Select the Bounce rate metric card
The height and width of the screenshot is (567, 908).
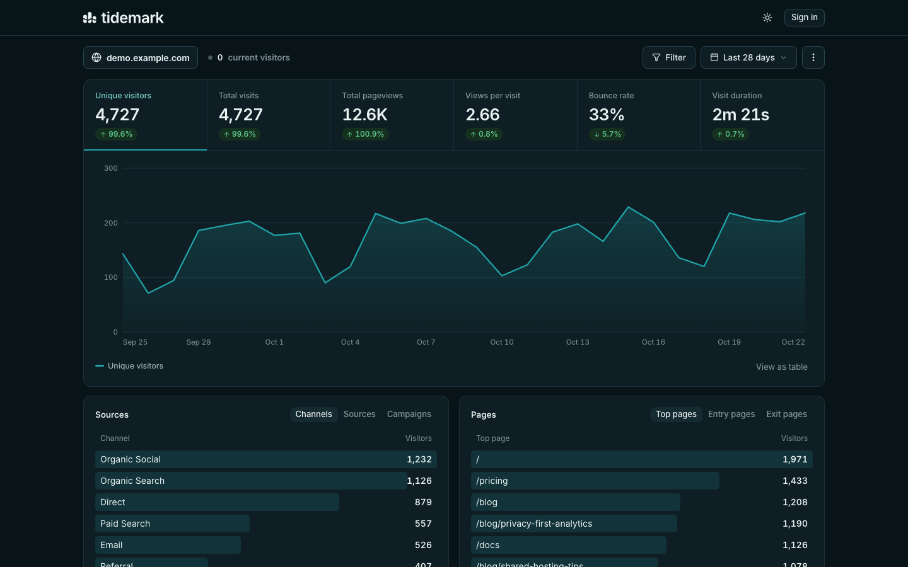[639, 115]
